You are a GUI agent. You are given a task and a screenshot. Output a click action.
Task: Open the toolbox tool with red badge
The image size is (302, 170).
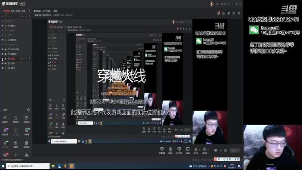coord(5,155)
